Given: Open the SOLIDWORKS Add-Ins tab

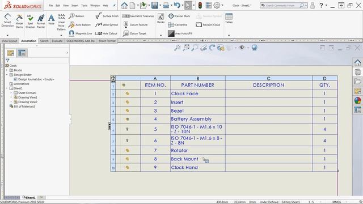Looking at the screenshot, I should tap(81, 41).
